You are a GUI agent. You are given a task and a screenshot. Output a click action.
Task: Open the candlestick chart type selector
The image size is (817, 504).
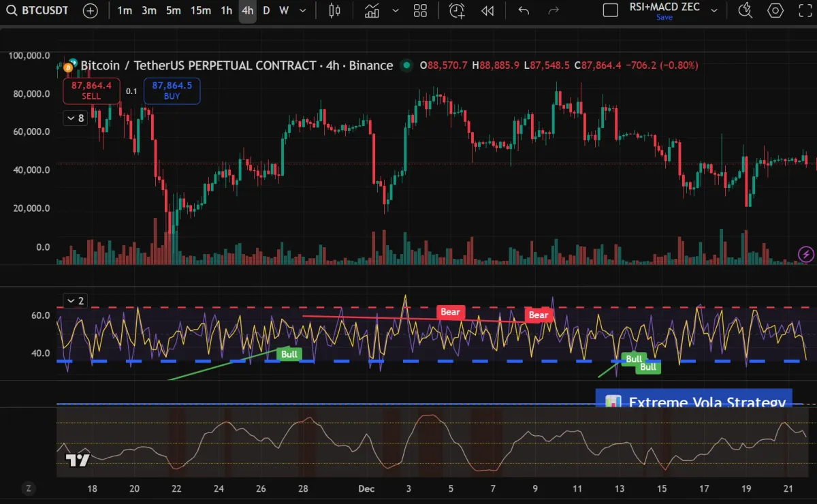point(334,10)
